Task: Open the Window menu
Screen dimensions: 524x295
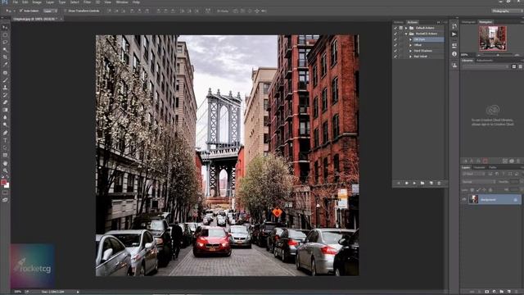Action: [122, 2]
